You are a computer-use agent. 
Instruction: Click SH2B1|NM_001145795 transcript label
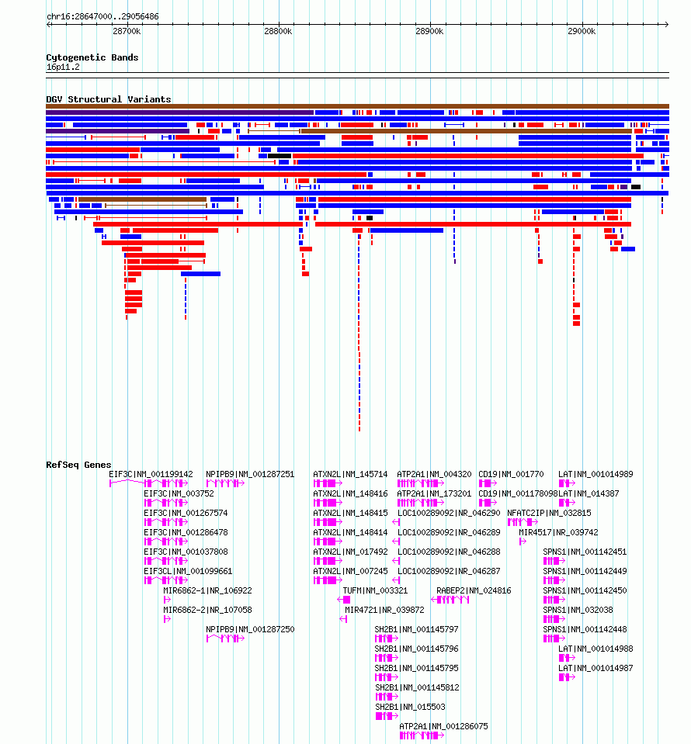(x=416, y=669)
